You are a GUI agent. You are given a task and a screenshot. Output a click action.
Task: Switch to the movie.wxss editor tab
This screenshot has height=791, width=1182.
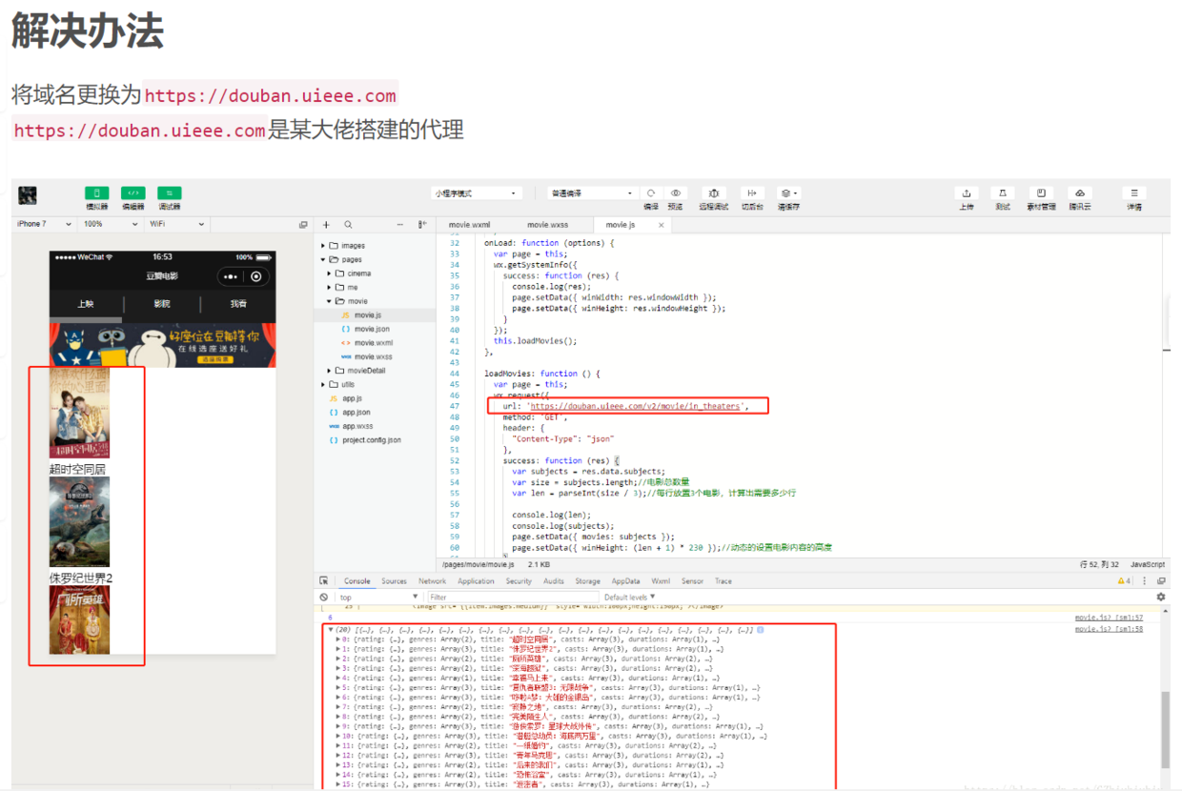(547, 225)
